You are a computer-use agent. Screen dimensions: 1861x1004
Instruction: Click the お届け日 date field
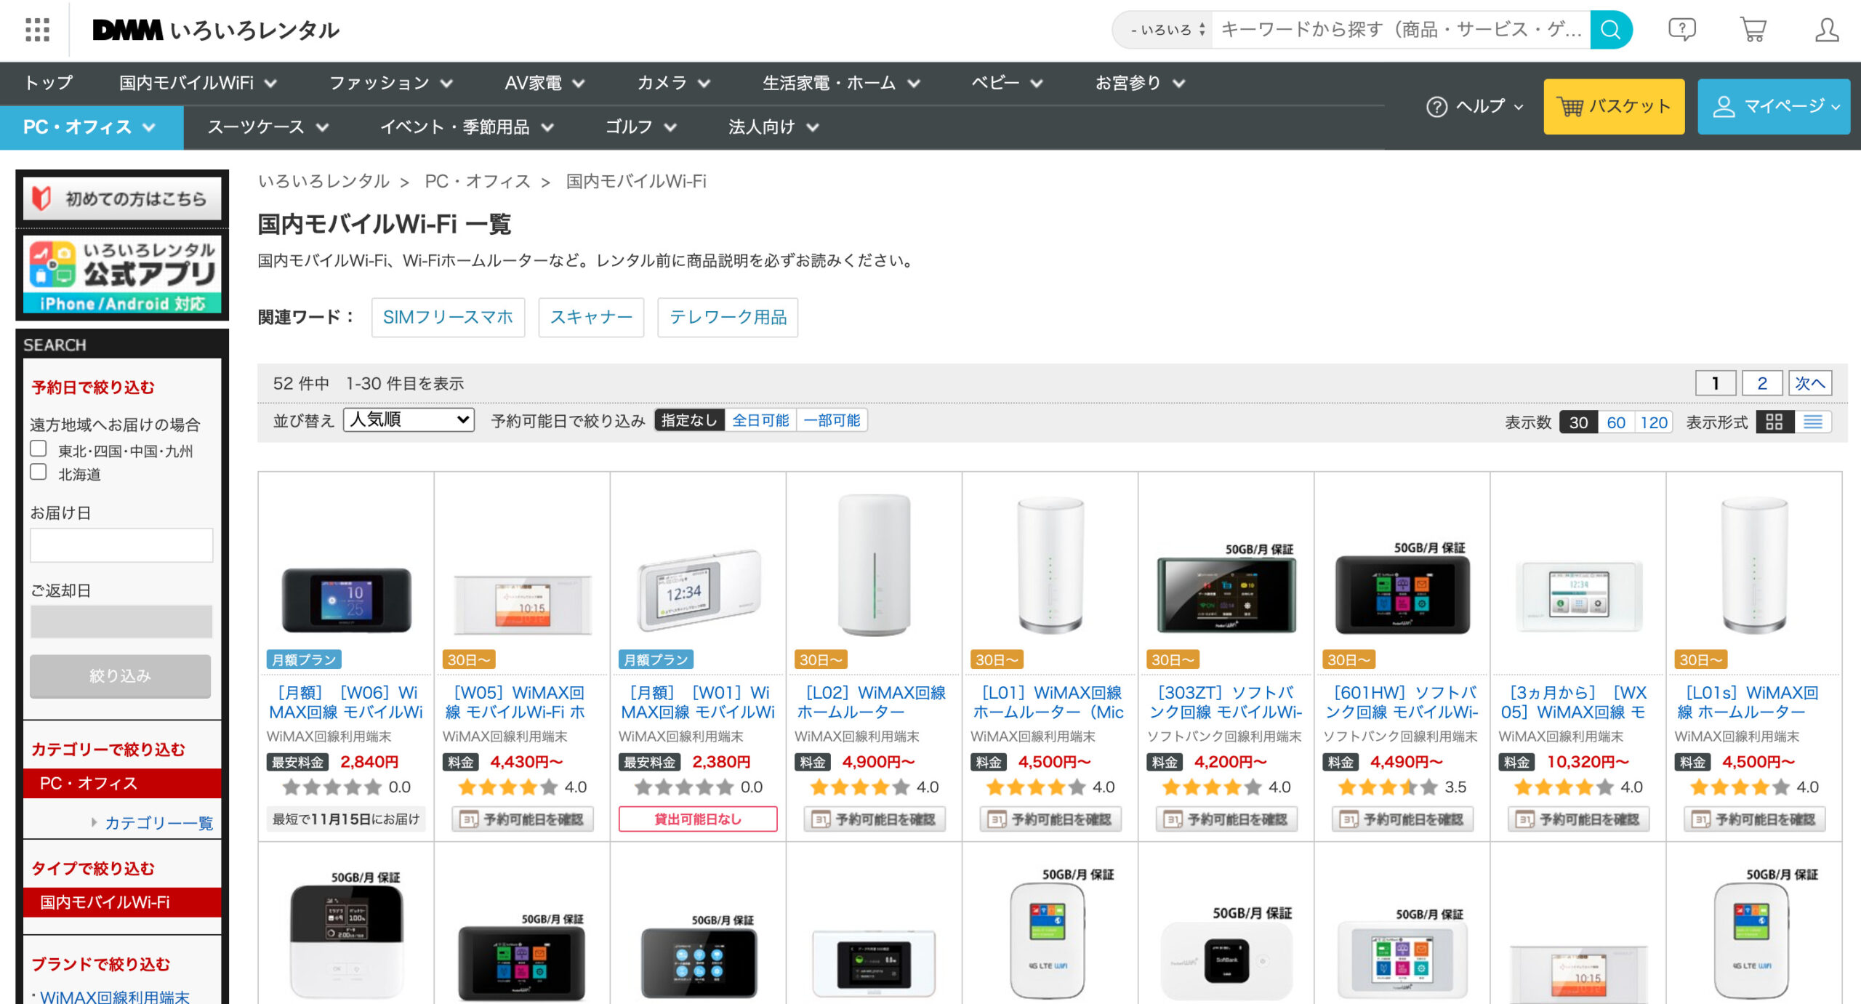coord(121,545)
